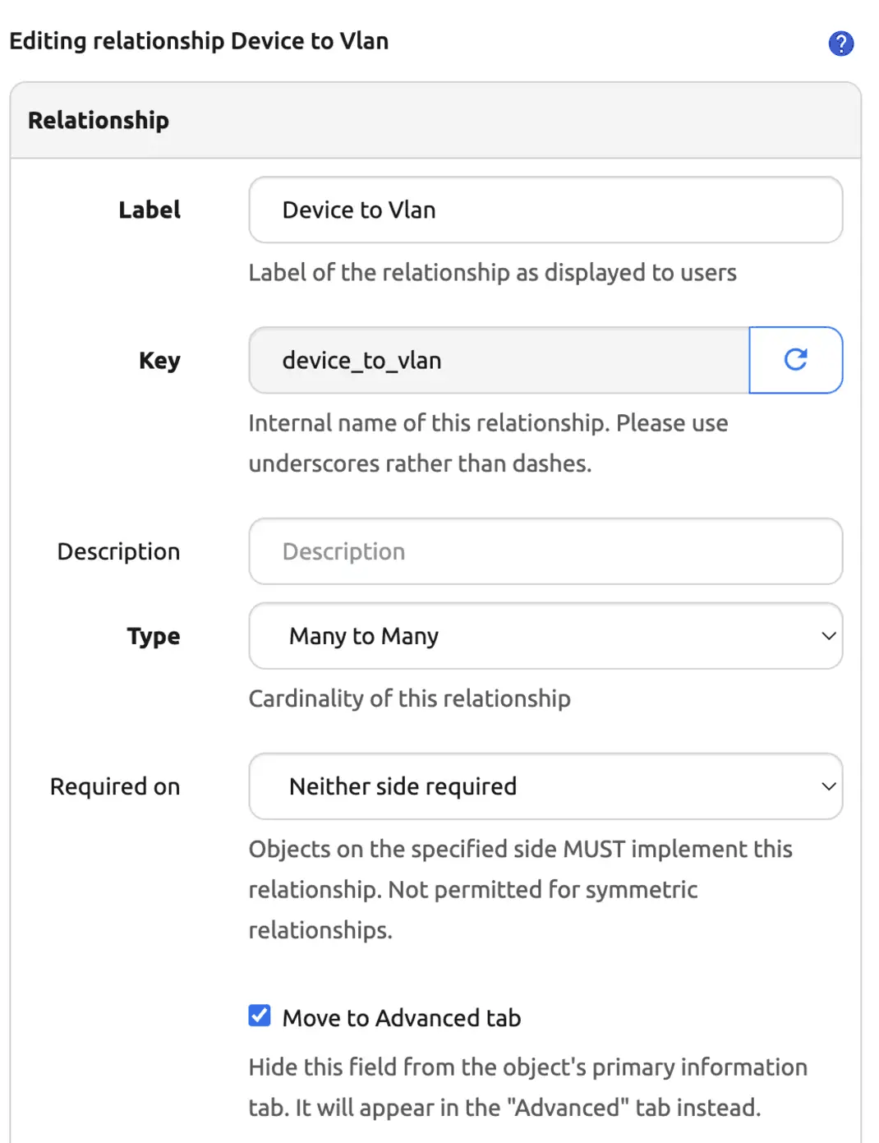Click the Relationship section header
The height and width of the screenshot is (1143, 879).
pyautogui.click(x=98, y=120)
